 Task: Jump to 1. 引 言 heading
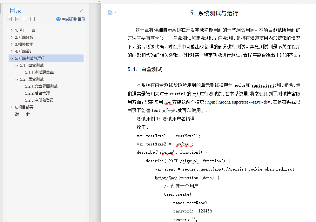pos(25,30)
